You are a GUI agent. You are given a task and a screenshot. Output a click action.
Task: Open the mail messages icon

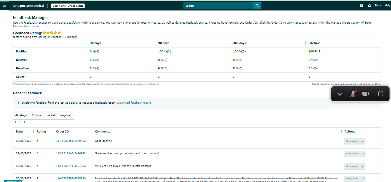[362, 6]
